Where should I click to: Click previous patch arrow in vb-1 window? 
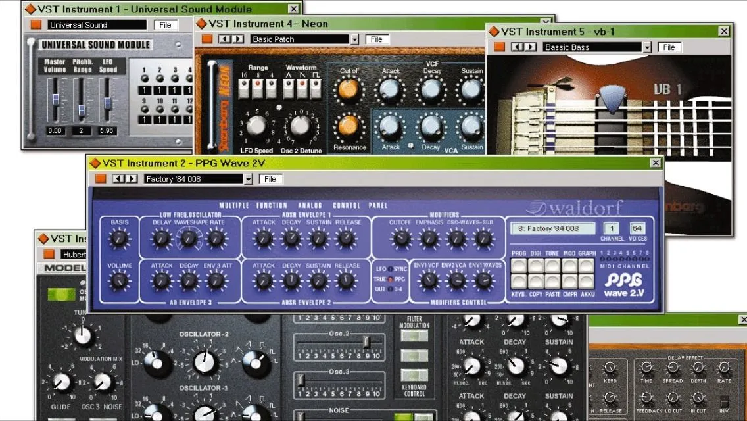click(518, 47)
